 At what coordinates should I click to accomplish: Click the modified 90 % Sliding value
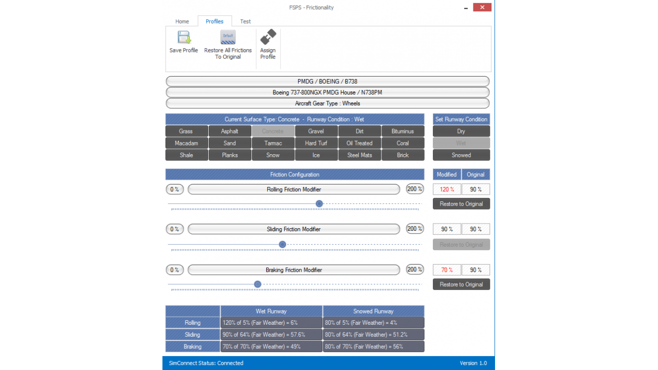pos(447,229)
